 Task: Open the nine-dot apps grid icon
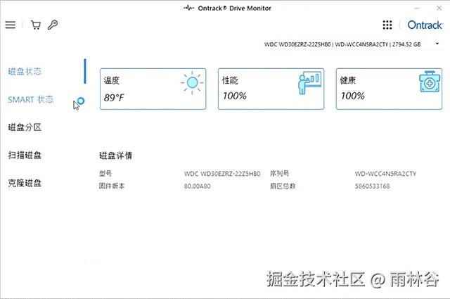(x=387, y=25)
